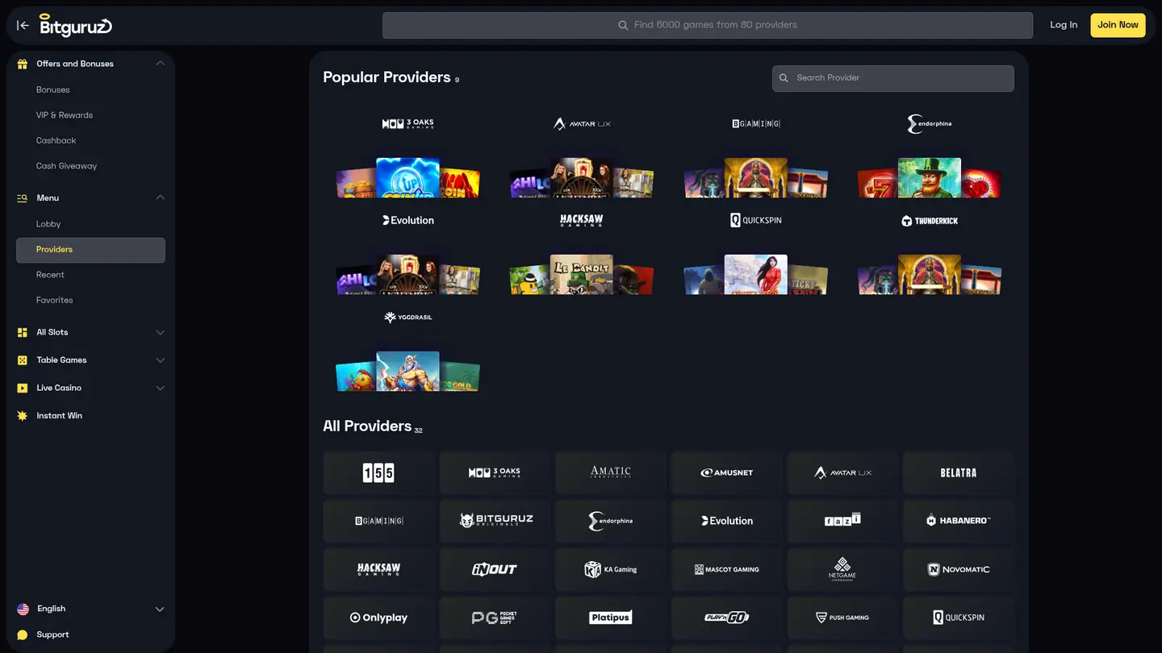The width and height of the screenshot is (1162, 653).
Task: Open the Push Gaming provider tile
Action: pos(842,618)
